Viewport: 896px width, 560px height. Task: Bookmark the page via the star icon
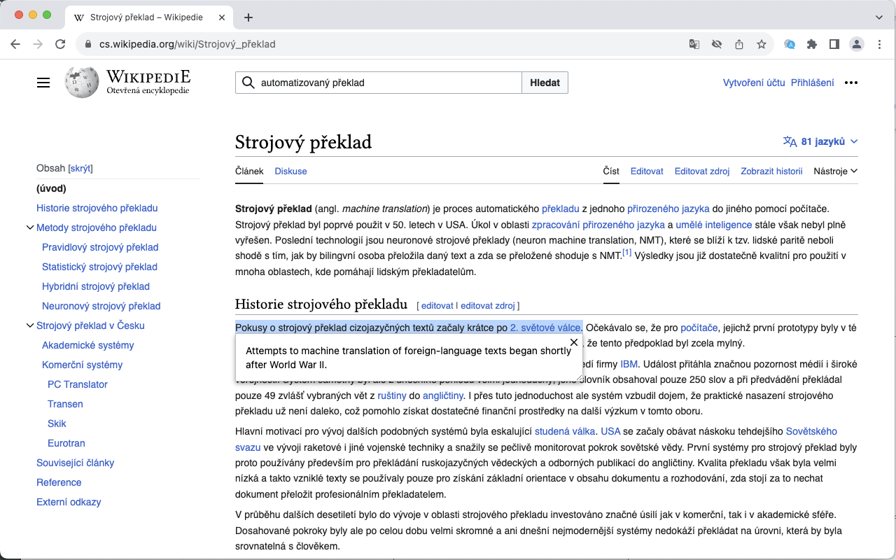pyautogui.click(x=762, y=43)
